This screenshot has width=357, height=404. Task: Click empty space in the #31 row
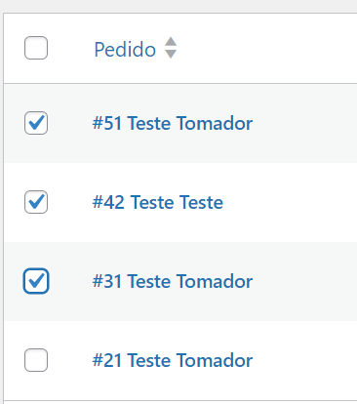pos(305,281)
